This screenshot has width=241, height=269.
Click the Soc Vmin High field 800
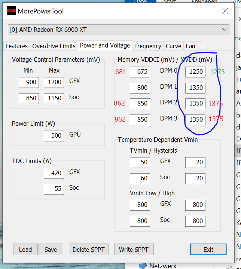click(x=195, y=221)
